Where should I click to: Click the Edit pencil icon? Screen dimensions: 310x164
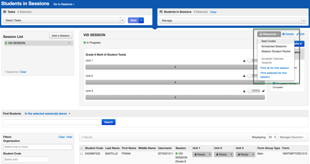coord(298,34)
